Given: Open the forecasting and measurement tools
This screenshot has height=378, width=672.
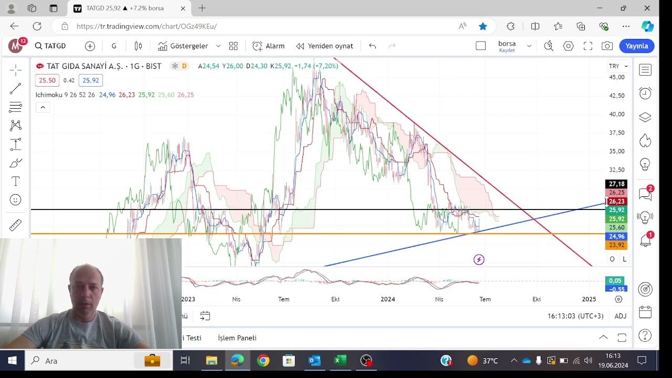Looking at the screenshot, I should click(16, 144).
